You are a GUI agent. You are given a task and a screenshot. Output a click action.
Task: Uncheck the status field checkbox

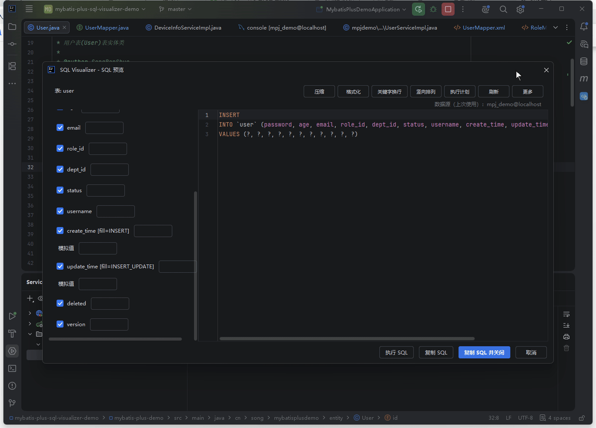pyautogui.click(x=60, y=190)
